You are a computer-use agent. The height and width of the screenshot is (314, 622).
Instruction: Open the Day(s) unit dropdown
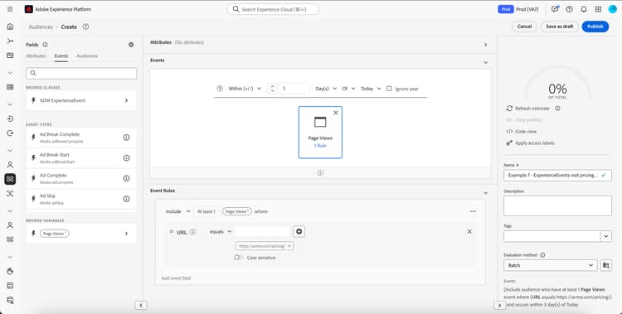(326, 89)
